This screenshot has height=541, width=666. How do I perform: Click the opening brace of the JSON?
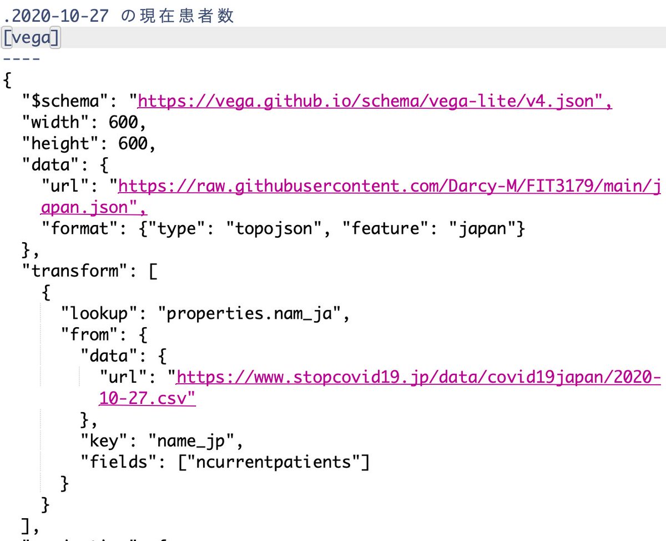pos(7,79)
